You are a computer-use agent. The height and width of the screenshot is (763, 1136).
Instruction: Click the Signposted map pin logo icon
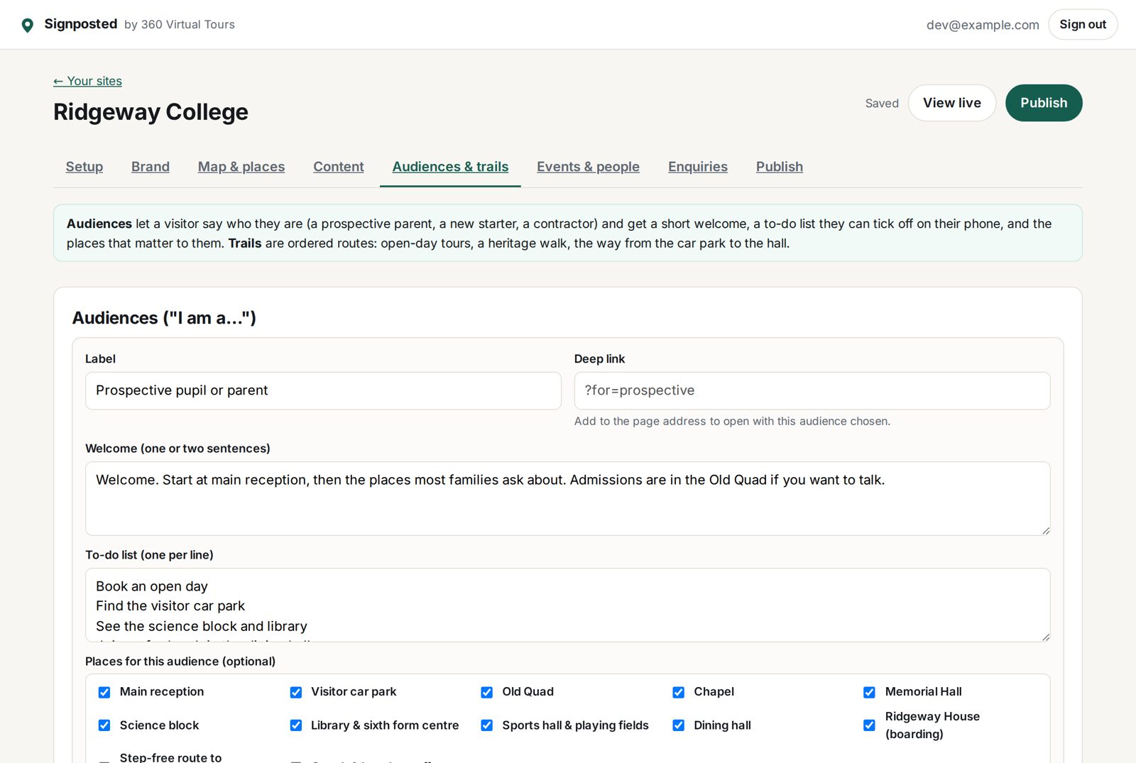point(28,26)
